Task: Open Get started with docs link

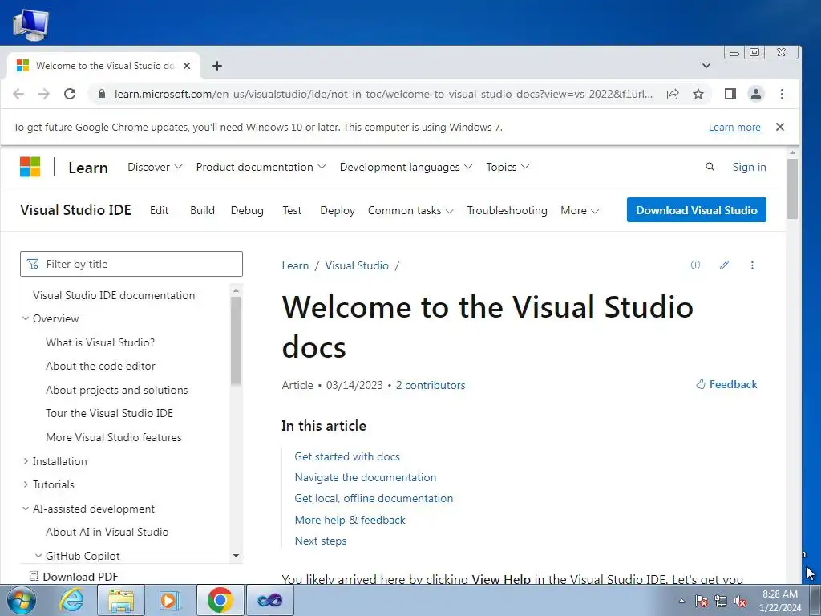Action: point(347,456)
